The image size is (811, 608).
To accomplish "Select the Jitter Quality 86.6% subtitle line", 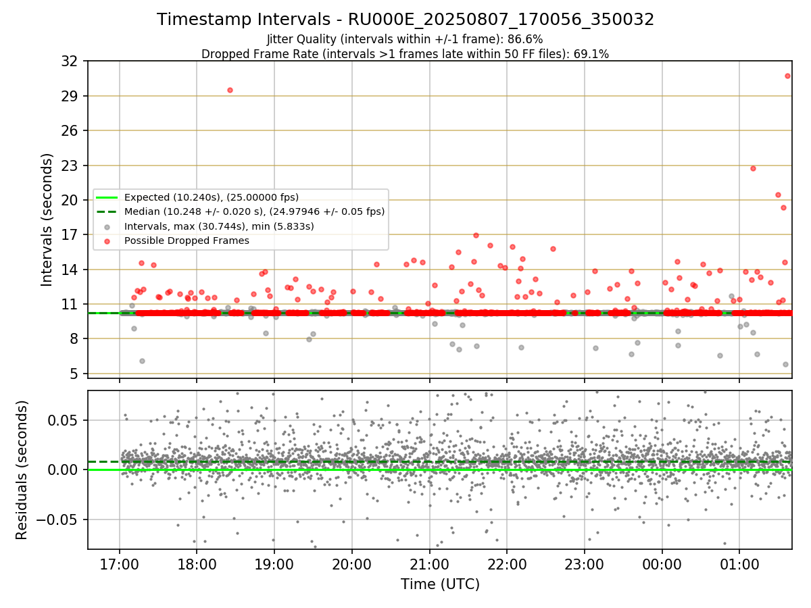I will tap(405, 39).
